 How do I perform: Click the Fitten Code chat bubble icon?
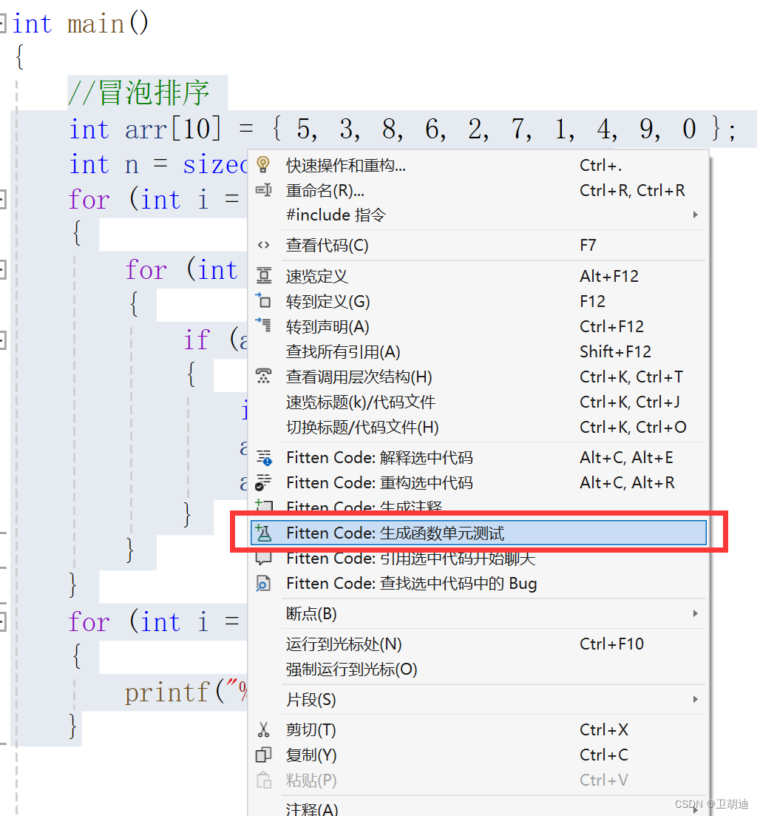pos(264,558)
